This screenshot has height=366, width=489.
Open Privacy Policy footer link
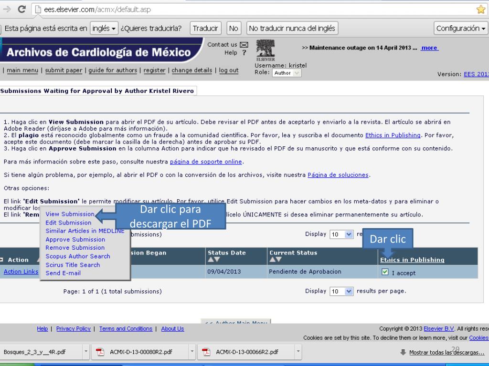73,329
